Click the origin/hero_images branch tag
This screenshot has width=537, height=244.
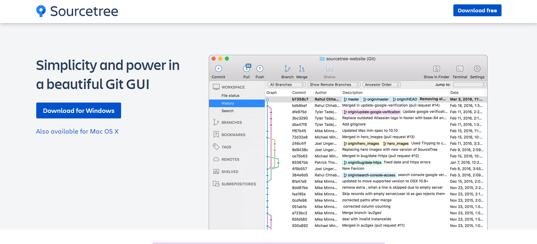click(361, 143)
